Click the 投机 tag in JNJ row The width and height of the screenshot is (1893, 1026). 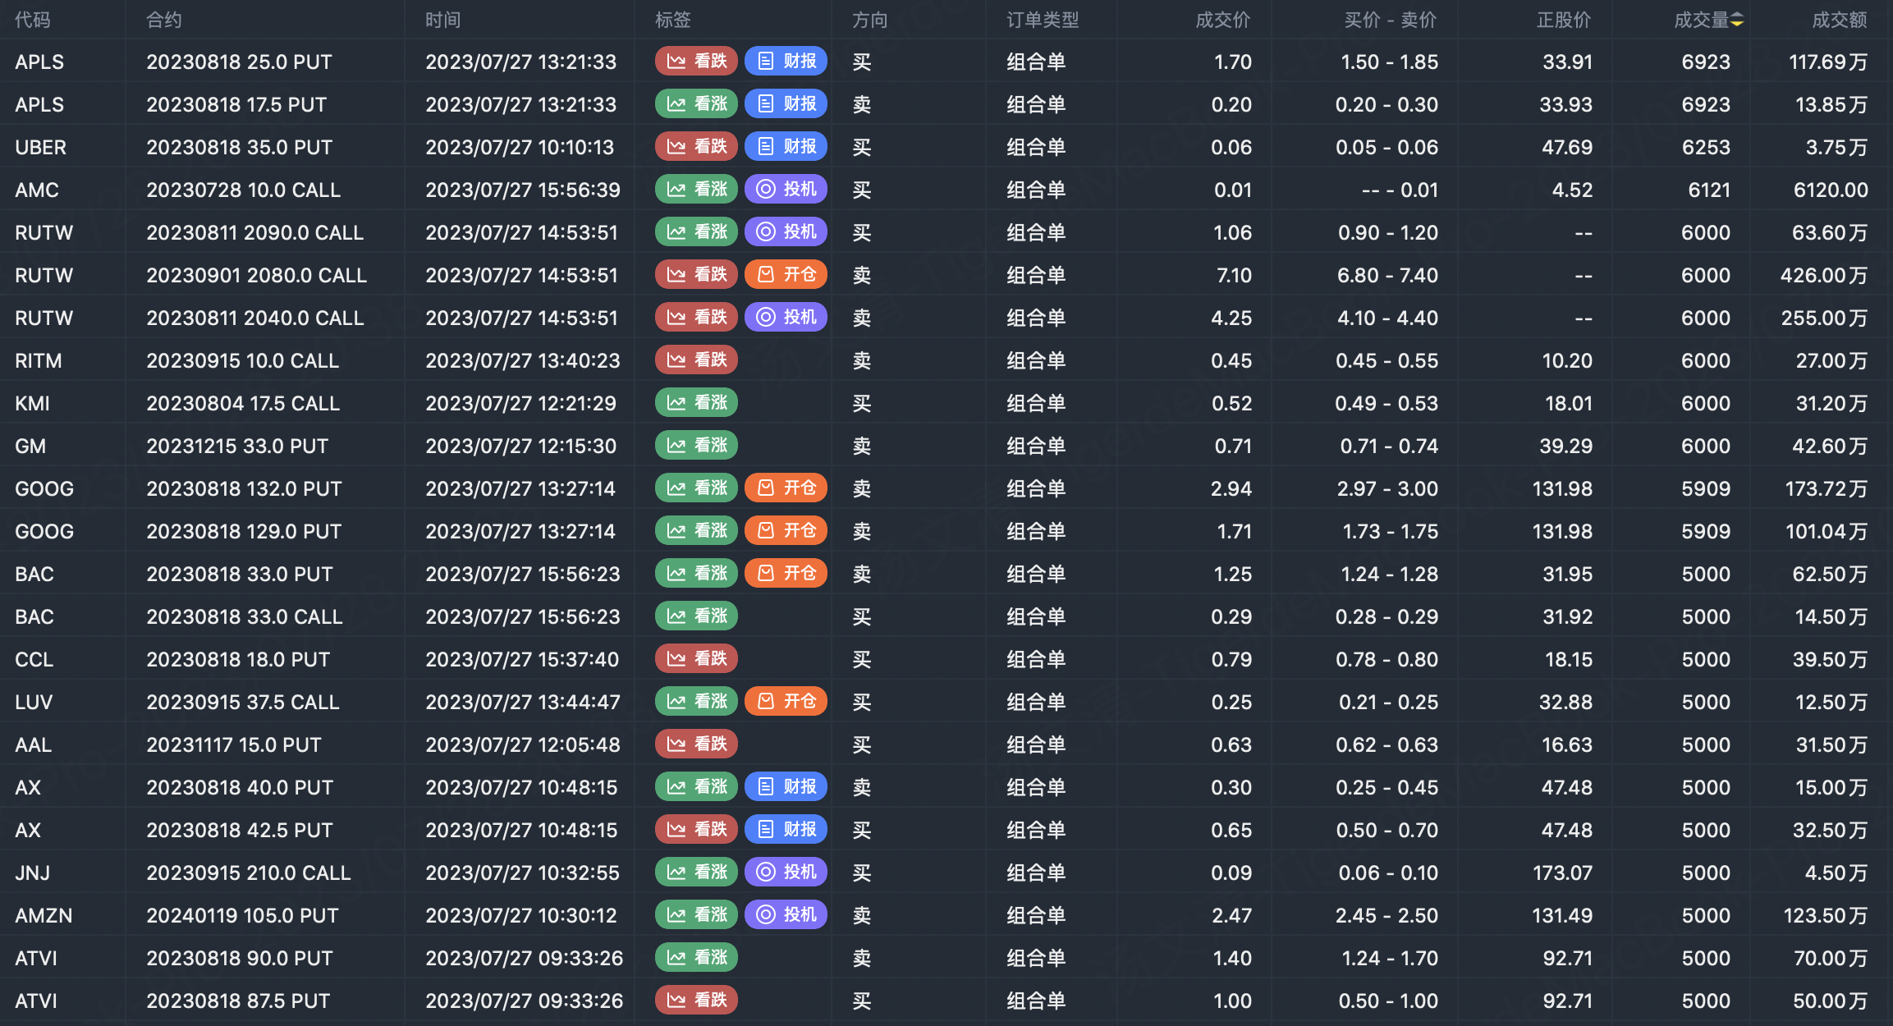coord(786,873)
